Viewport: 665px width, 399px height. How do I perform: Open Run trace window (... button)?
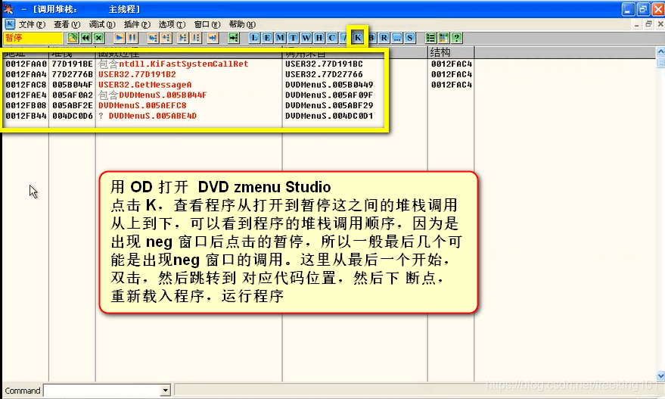[x=397, y=38]
